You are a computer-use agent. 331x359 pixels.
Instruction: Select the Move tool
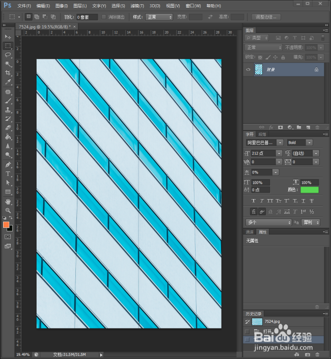pyautogui.click(x=8, y=37)
